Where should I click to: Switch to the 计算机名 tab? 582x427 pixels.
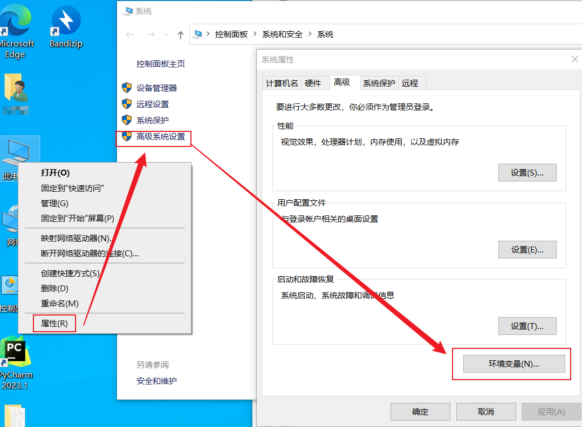pyautogui.click(x=281, y=83)
